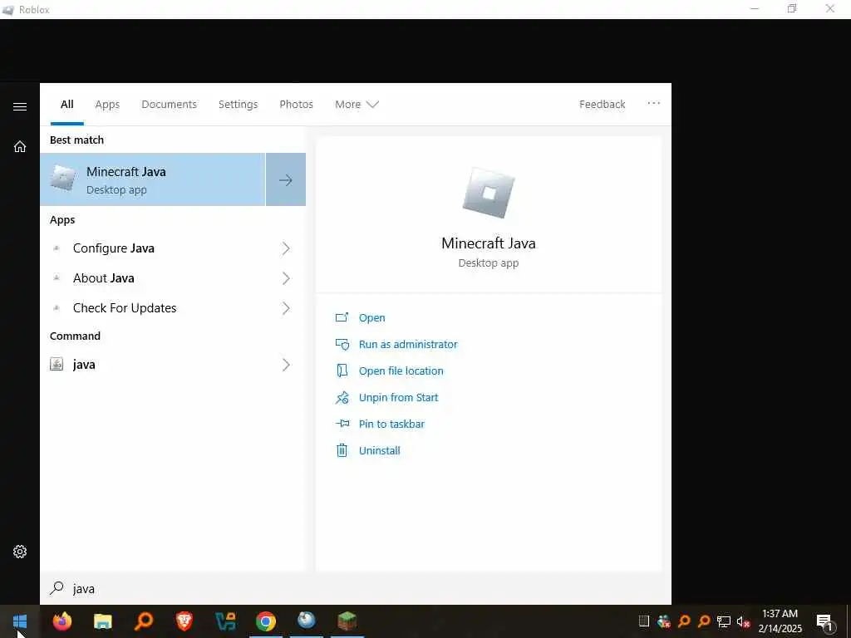Choose Unpin from Start

pos(398,398)
